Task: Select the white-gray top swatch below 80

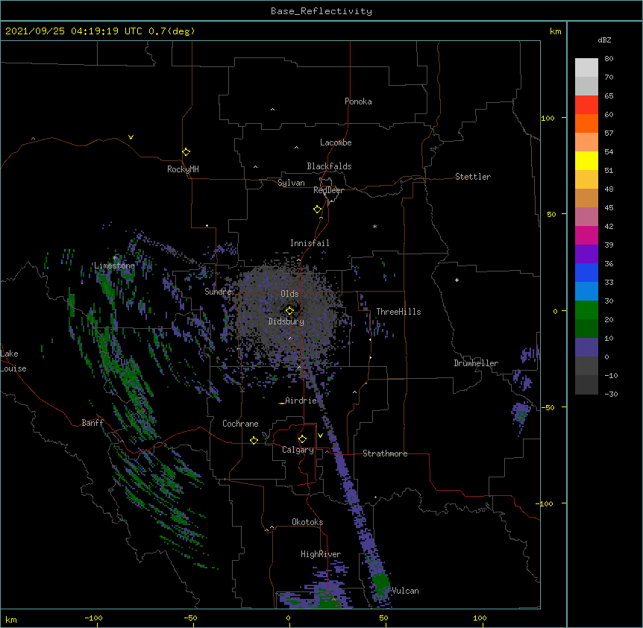Action: (x=586, y=68)
